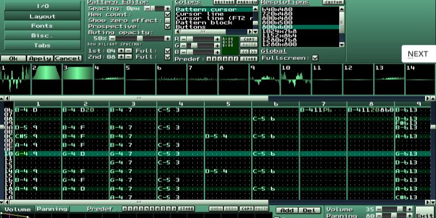Enable Show zero effect checkbox
Viewport: 436px width, 218px height.
point(167,20)
